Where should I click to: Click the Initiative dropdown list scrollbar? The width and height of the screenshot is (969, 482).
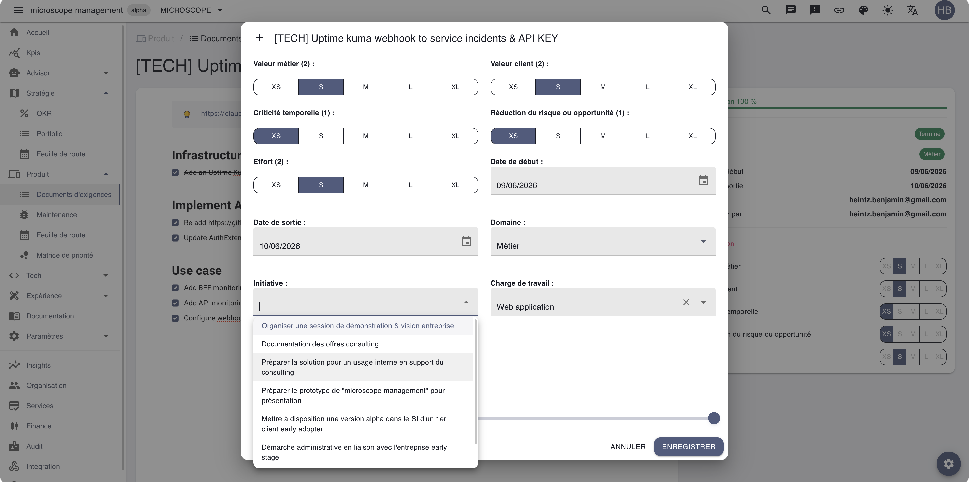(475, 381)
